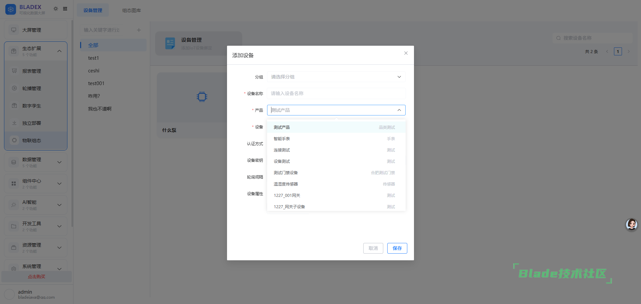Viewport: 641px width, 304px height.
Task: Click the AI智能 sparkle icon
Action: coord(14,205)
